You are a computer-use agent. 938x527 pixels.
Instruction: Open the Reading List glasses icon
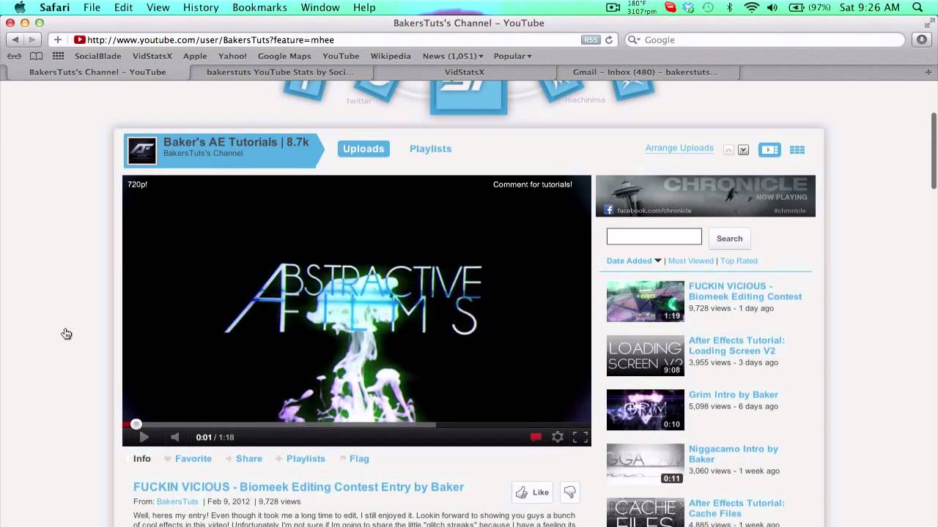click(x=14, y=56)
